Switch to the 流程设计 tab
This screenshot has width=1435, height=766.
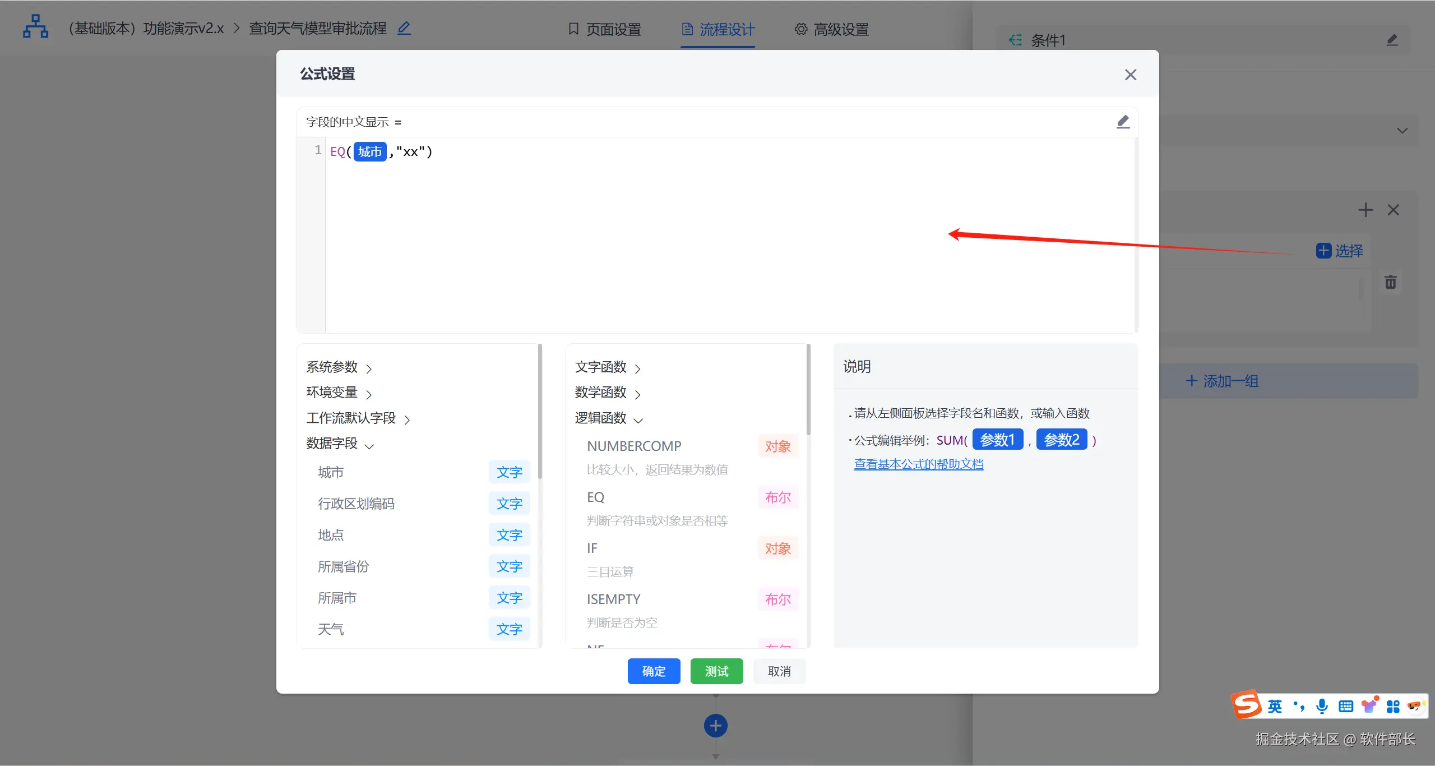[718, 29]
